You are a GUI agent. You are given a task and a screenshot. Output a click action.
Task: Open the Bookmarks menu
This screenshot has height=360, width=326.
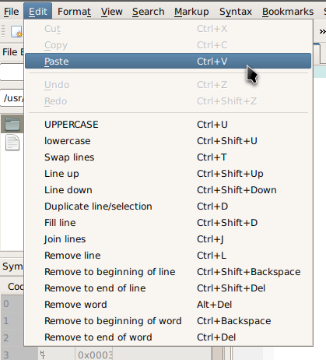click(x=288, y=12)
